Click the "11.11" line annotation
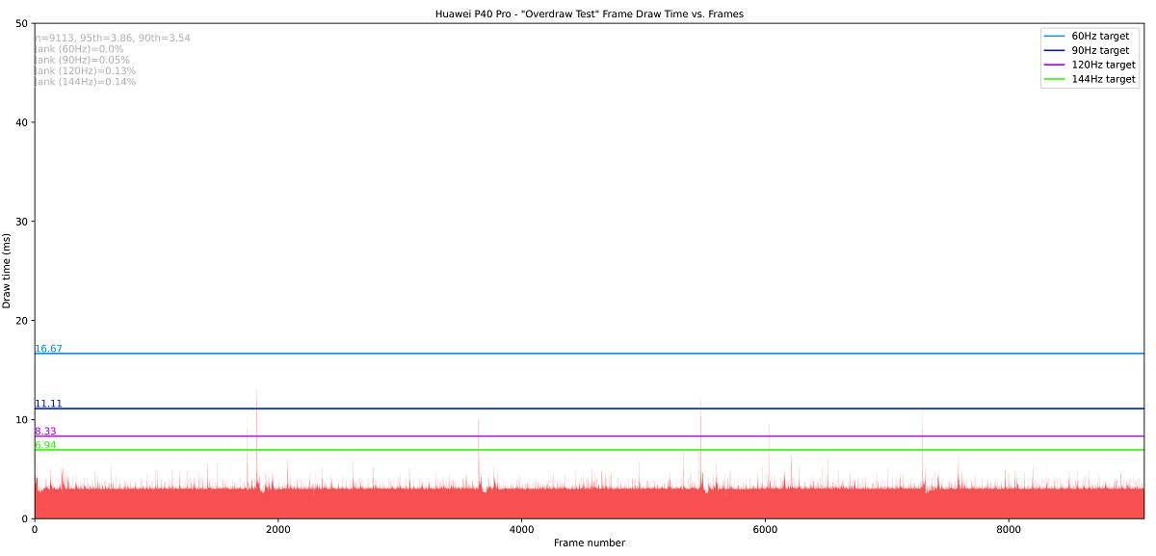This screenshot has width=1156, height=556. coord(48,404)
